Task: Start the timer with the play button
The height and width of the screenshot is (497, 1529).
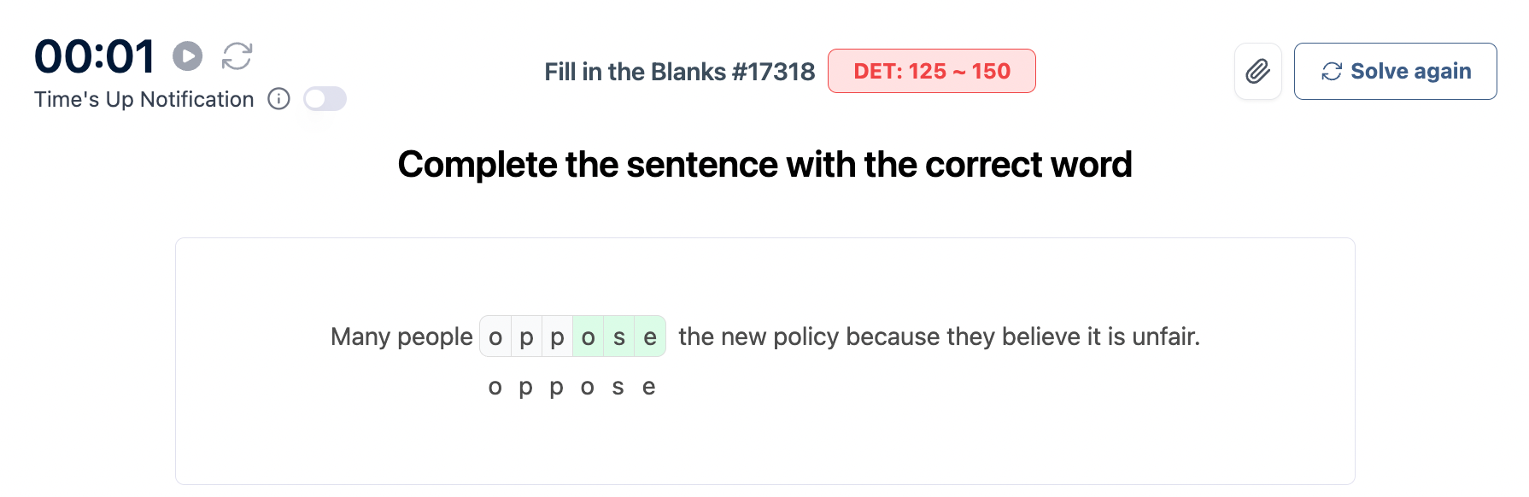Action: pyautogui.click(x=188, y=56)
